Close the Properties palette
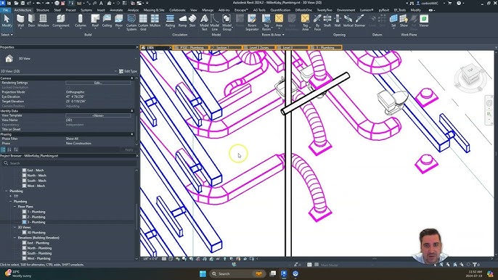Screen dimensions: 498x280 [137, 47]
